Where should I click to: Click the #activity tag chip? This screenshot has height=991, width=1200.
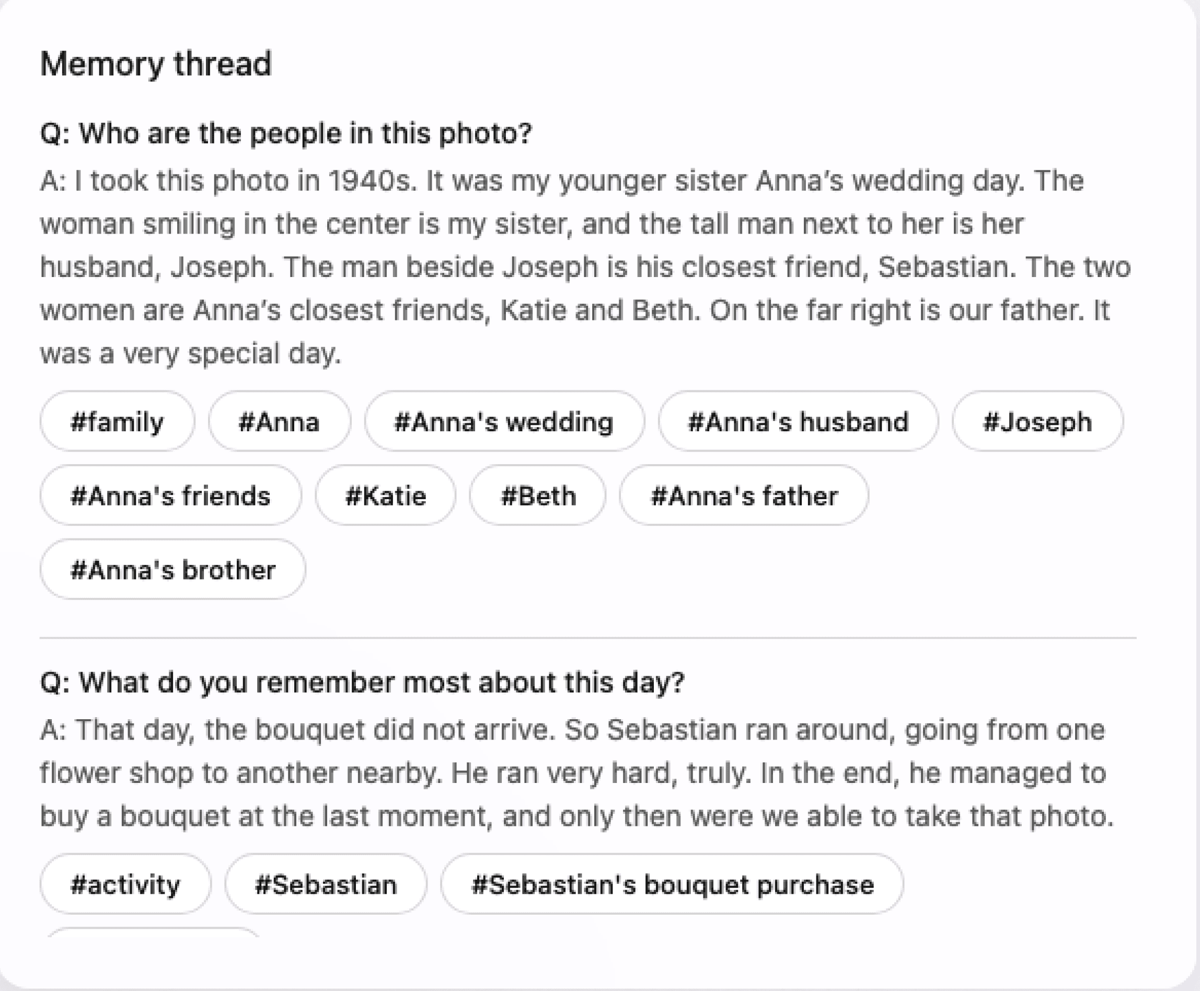125,884
